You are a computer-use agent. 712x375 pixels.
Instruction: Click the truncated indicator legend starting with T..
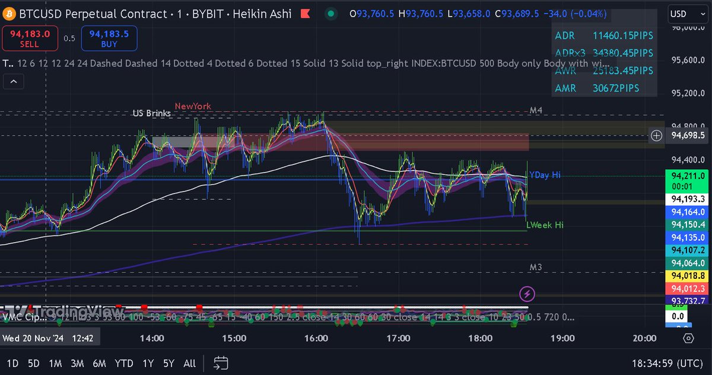[7, 63]
